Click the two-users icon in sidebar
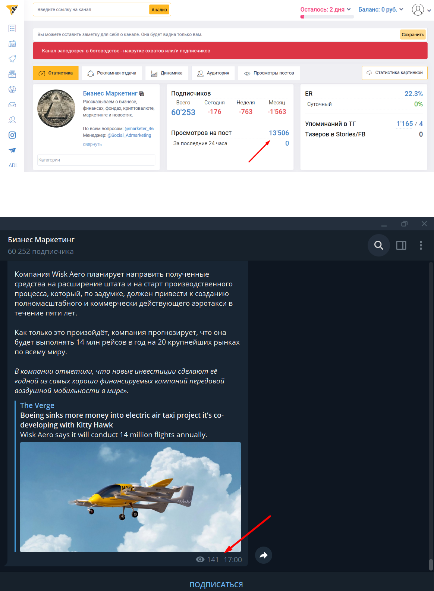Viewport: 434px width, 591px height. tap(12, 120)
